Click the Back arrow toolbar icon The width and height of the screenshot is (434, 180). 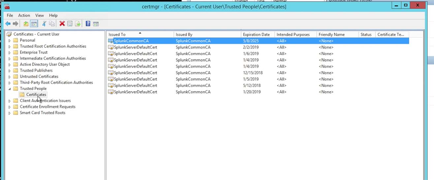coord(8,24)
